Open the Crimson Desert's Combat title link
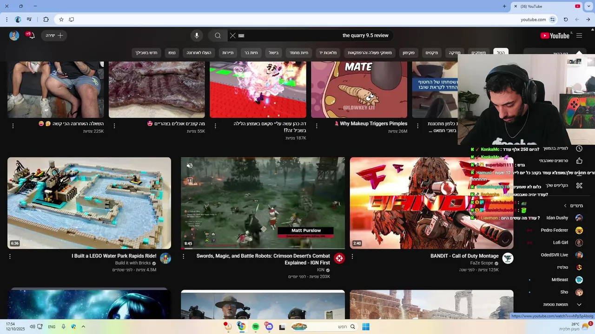 [x=263, y=259]
